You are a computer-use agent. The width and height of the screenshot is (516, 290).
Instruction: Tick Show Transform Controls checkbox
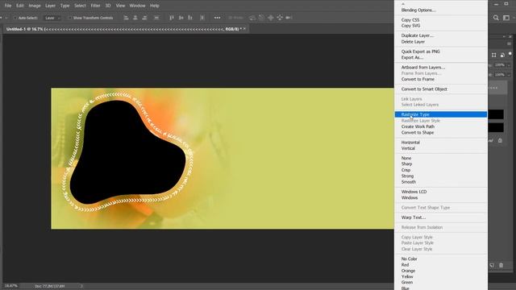(x=70, y=18)
